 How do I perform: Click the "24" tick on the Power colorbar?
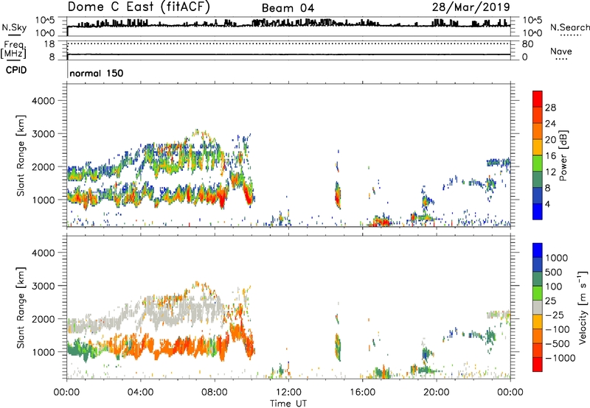pyautogui.click(x=550, y=124)
